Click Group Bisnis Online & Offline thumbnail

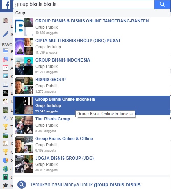pyautogui.click(x=24, y=145)
